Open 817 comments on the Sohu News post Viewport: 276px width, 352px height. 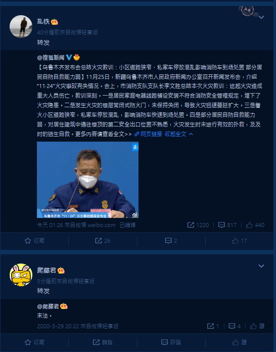click(x=227, y=225)
